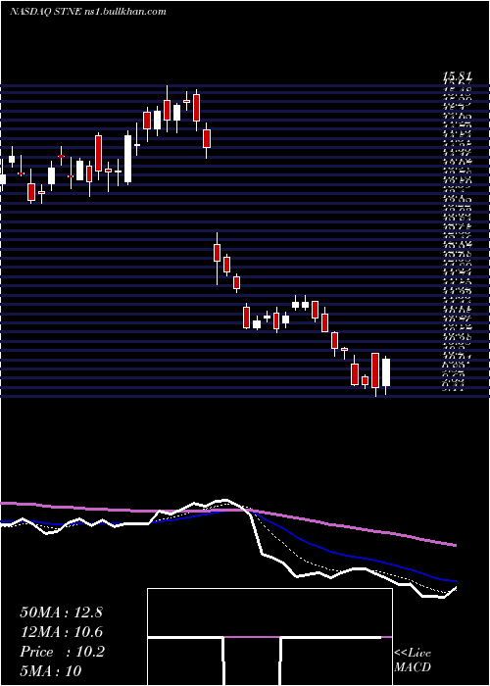This screenshot has width=490, height=686.
Task: Select the "12MA : 10.6" value text
Action: pyautogui.click(x=62, y=632)
